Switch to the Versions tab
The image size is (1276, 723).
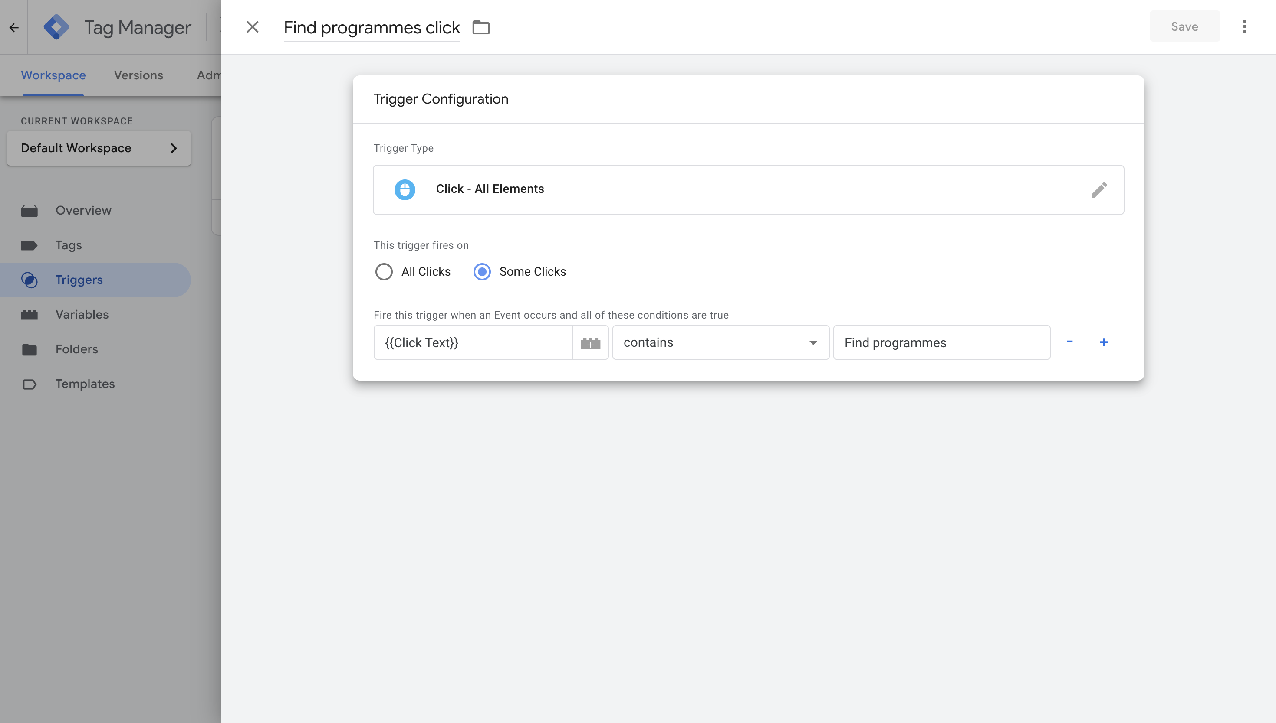[138, 75]
